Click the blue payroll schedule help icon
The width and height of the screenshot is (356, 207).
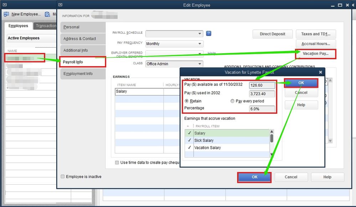(208, 33)
